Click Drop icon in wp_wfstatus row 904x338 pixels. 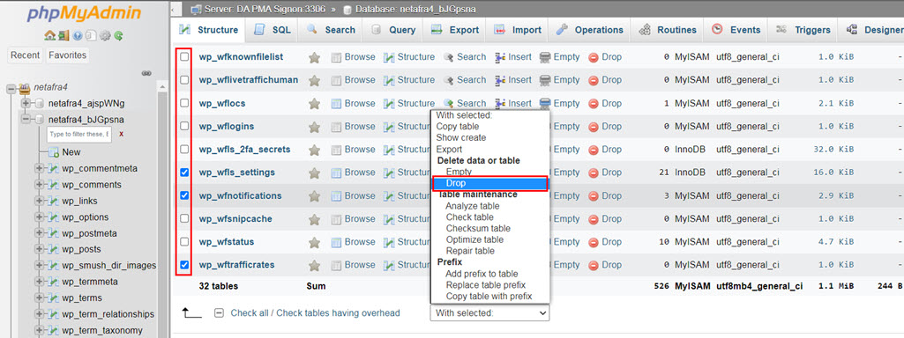click(594, 242)
